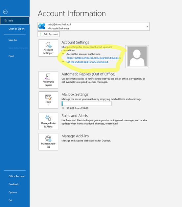Click the home icon beside Info

(x=5, y=20)
